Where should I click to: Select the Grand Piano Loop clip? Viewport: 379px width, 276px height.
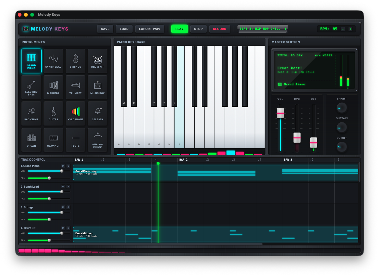(216, 172)
